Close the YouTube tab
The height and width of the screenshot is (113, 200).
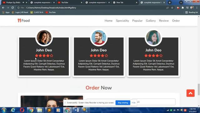[x=82, y=3]
